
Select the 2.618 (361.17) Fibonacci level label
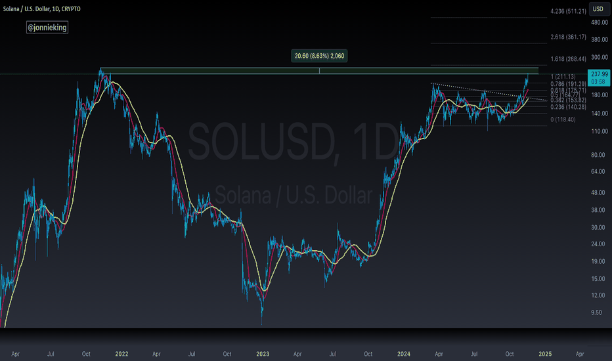(x=568, y=37)
